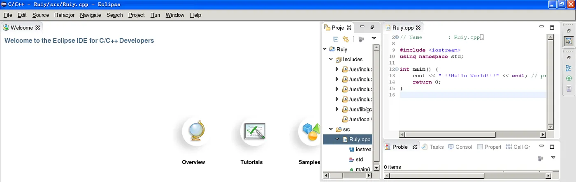This screenshot has width=576, height=182.
Task: Open the Project Explorer view menu arrow
Action: pyautogui.click(x=374, y=39)
